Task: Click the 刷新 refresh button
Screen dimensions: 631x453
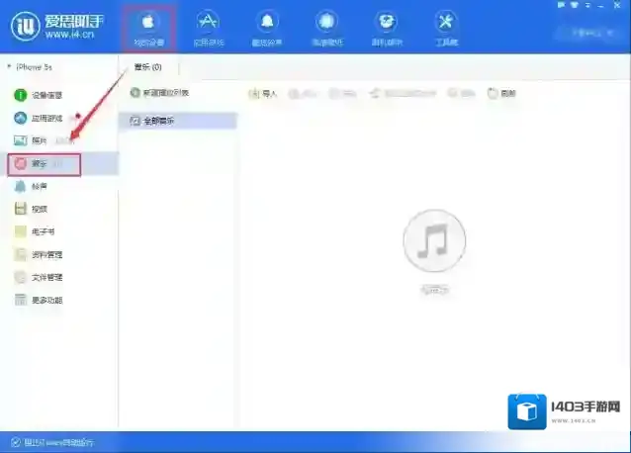Action: [x=501, y=93]
